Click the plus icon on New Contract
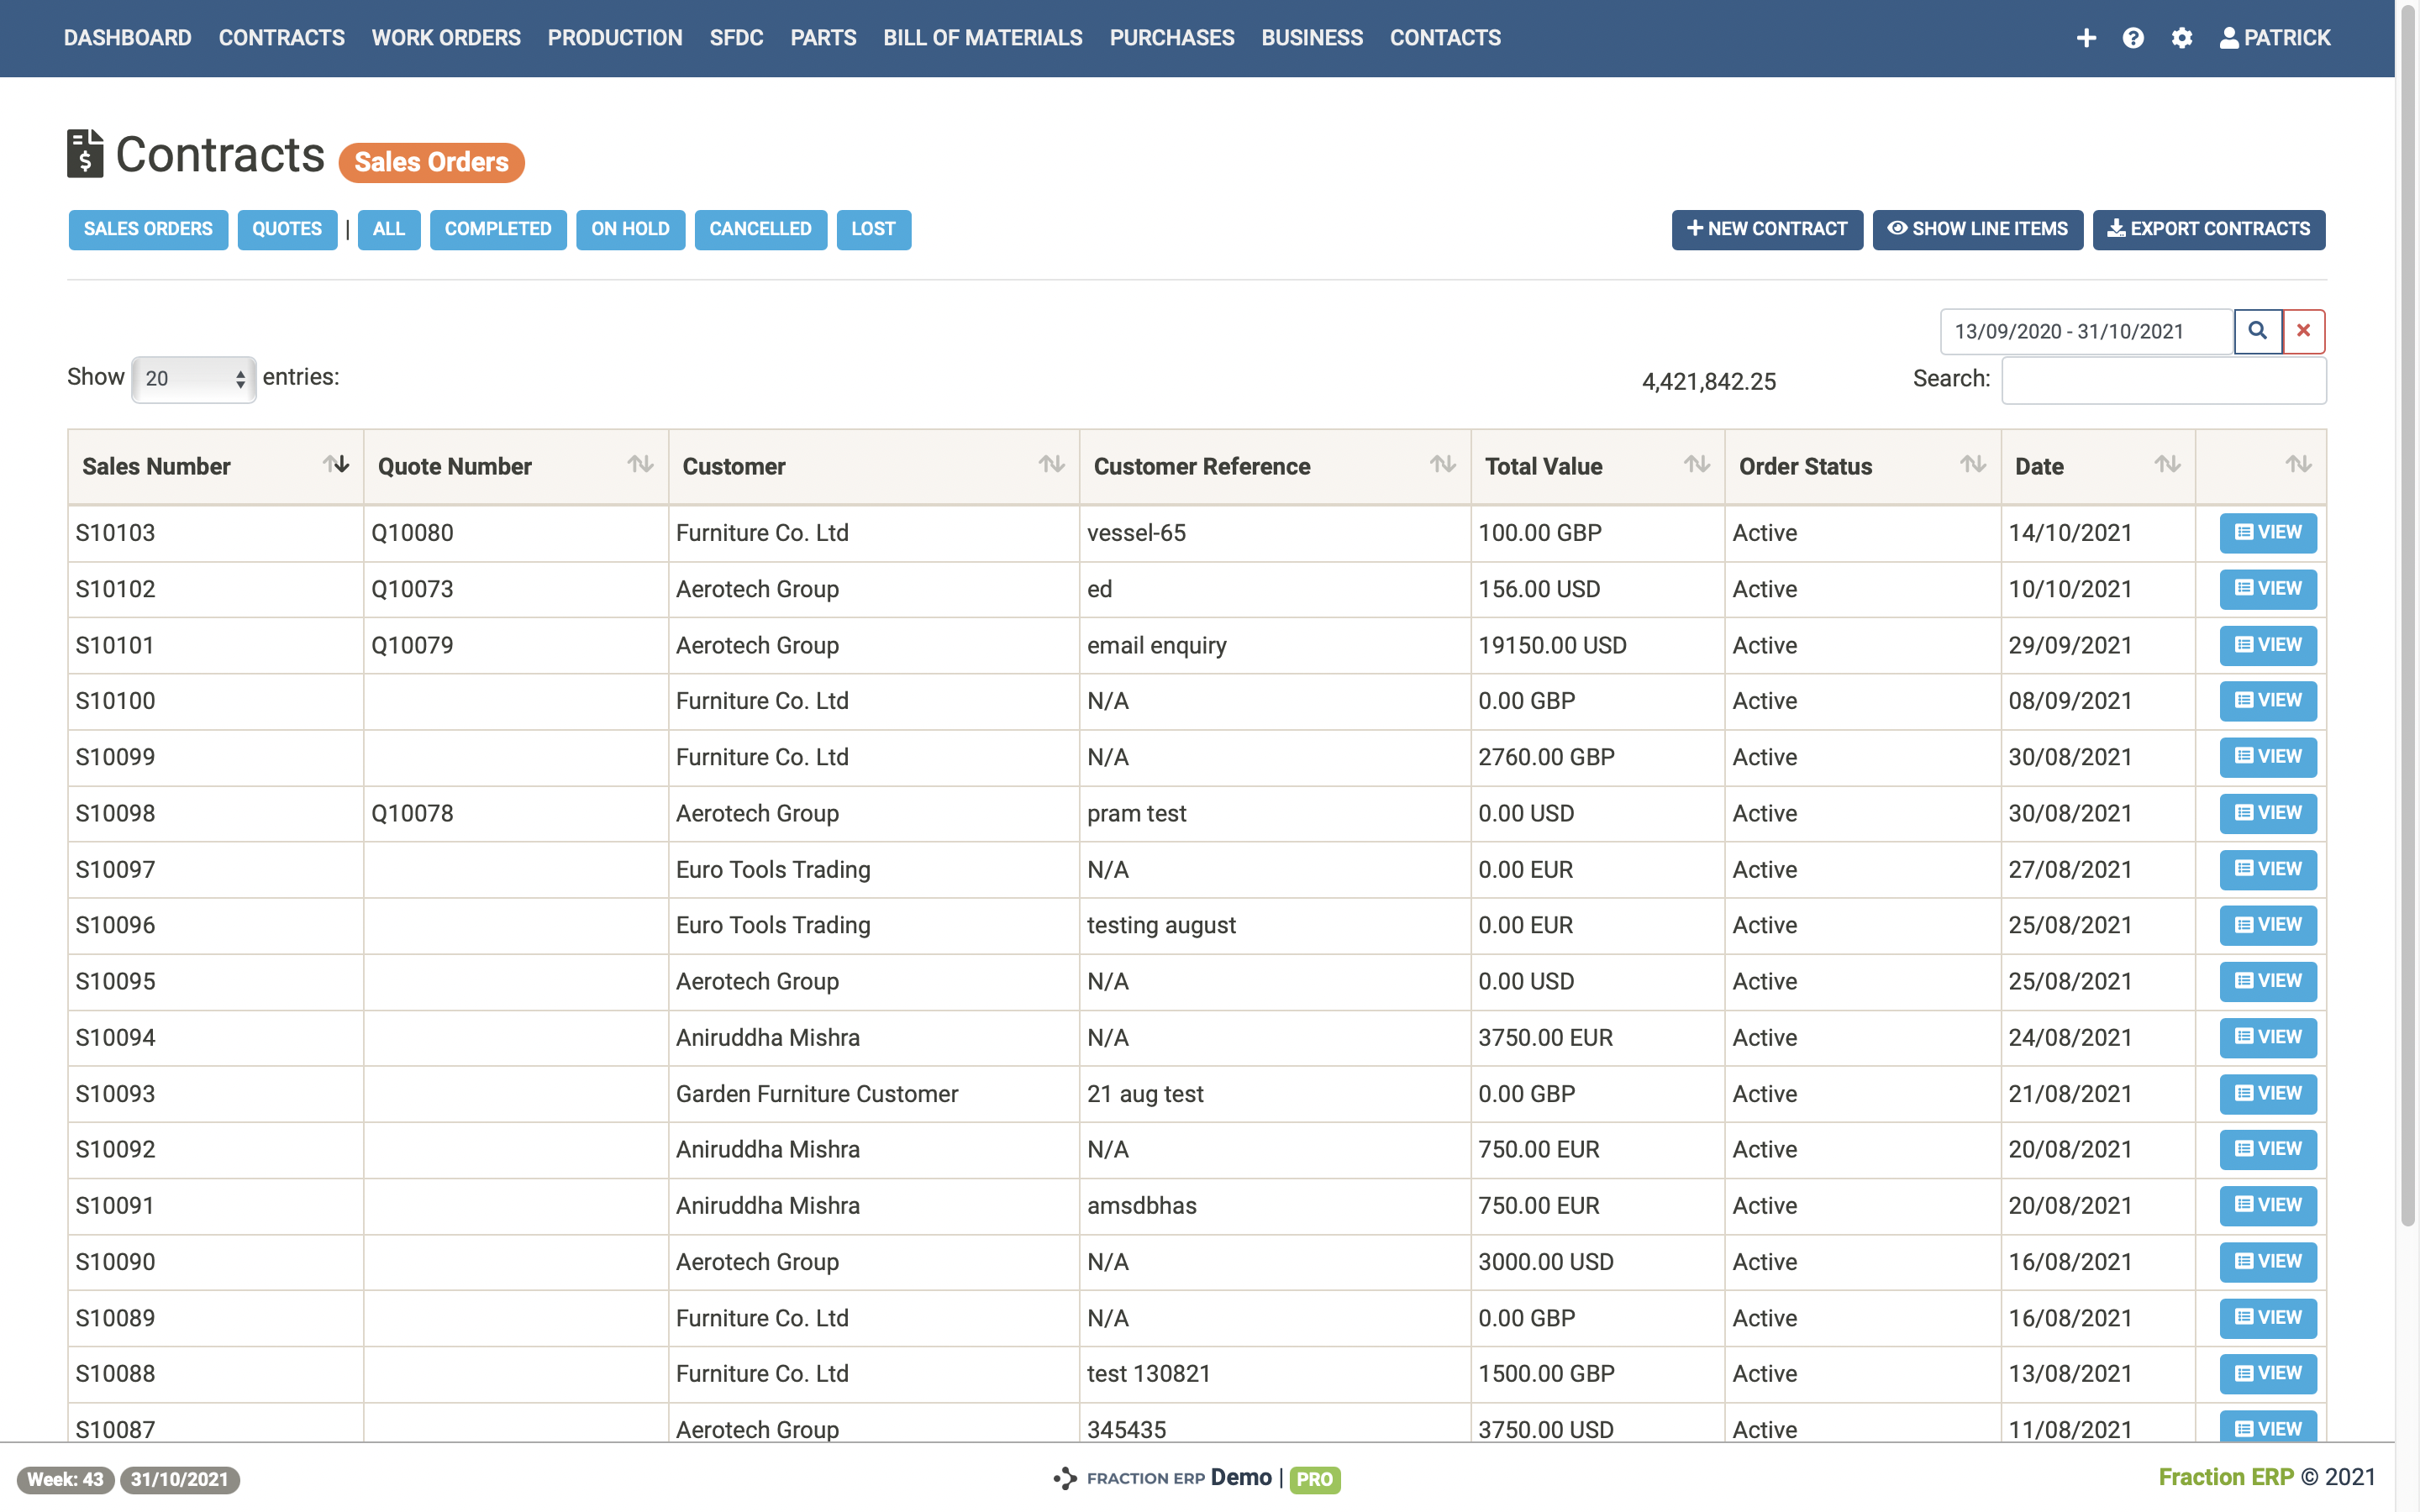 (x=1694, y=229)
